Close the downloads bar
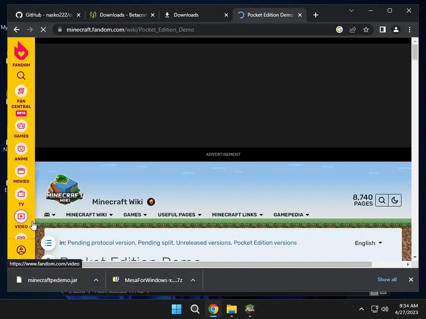 (411, 280)
